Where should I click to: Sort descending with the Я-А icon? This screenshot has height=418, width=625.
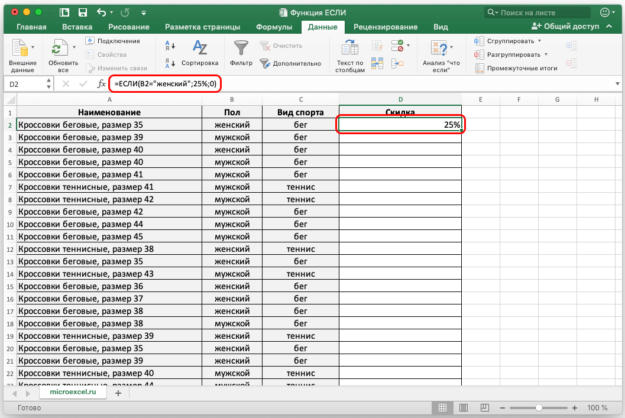click(170, 63)
